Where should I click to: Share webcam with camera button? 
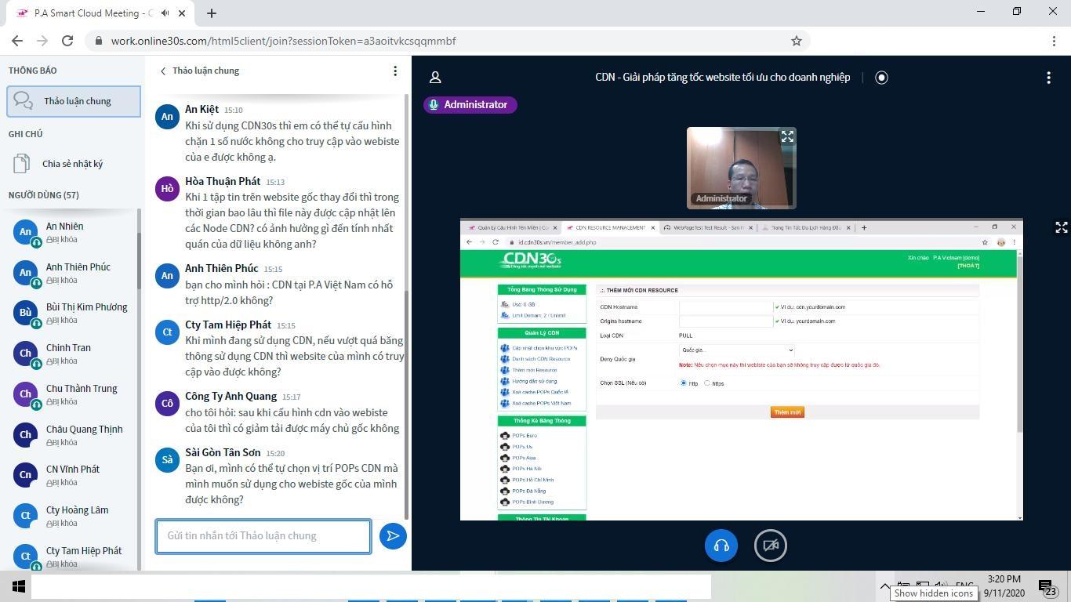point(771,546)
